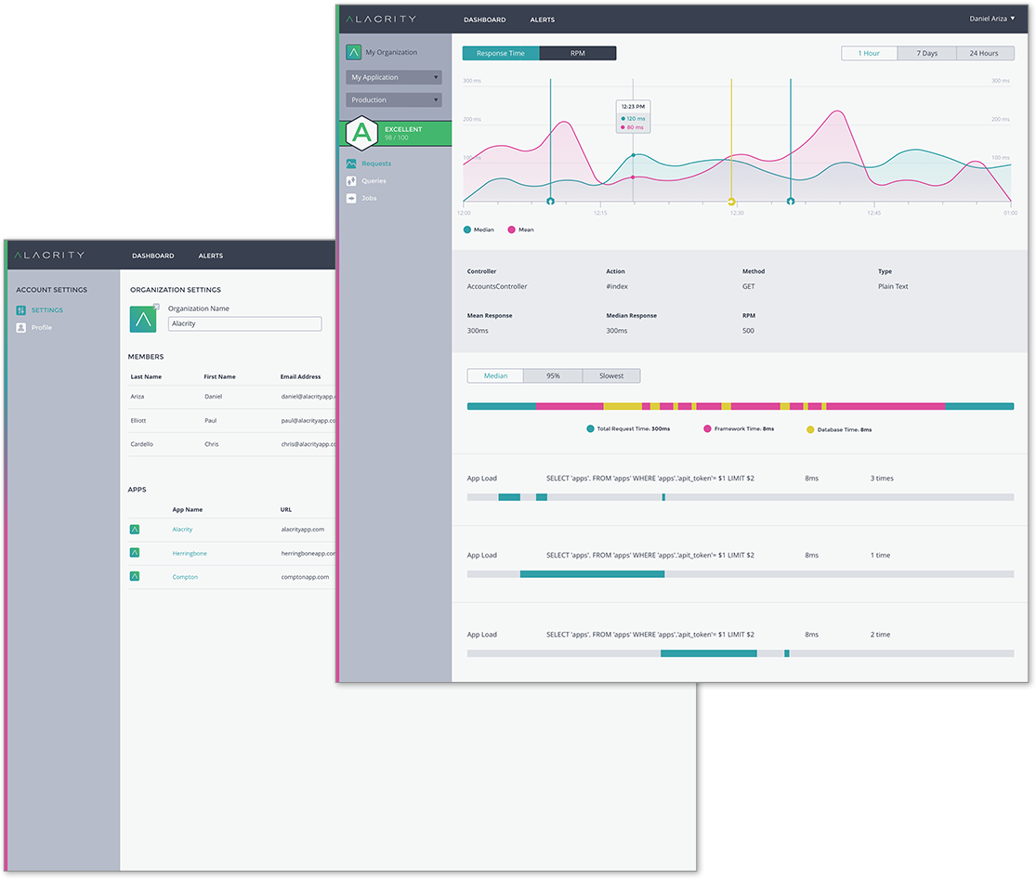Click organization logo thumbnail in settings
Screen dimensions: 1036x879
tap(143, 320)
